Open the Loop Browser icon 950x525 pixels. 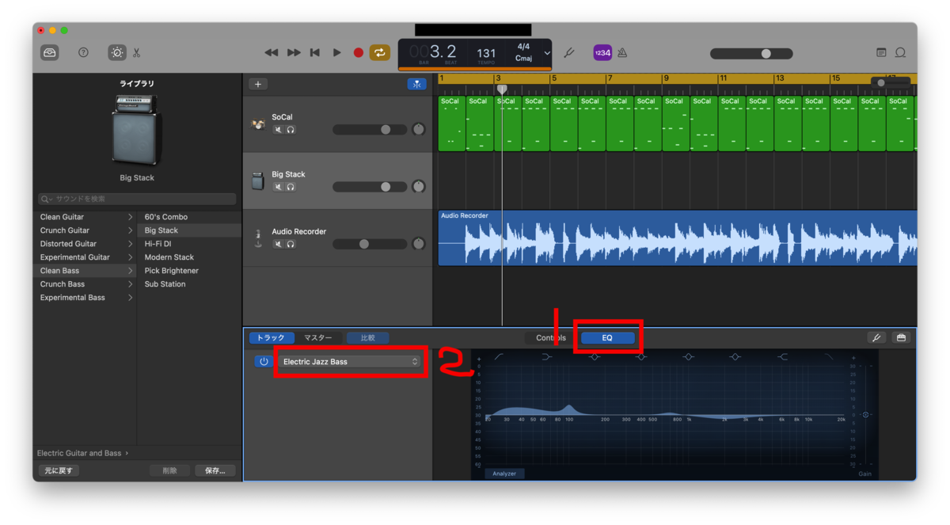click(x=900, y=53)
